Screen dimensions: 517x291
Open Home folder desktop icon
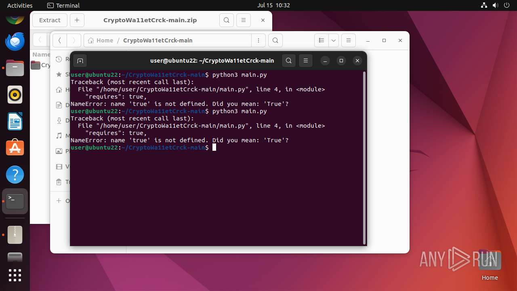click(x=490, y=265)
